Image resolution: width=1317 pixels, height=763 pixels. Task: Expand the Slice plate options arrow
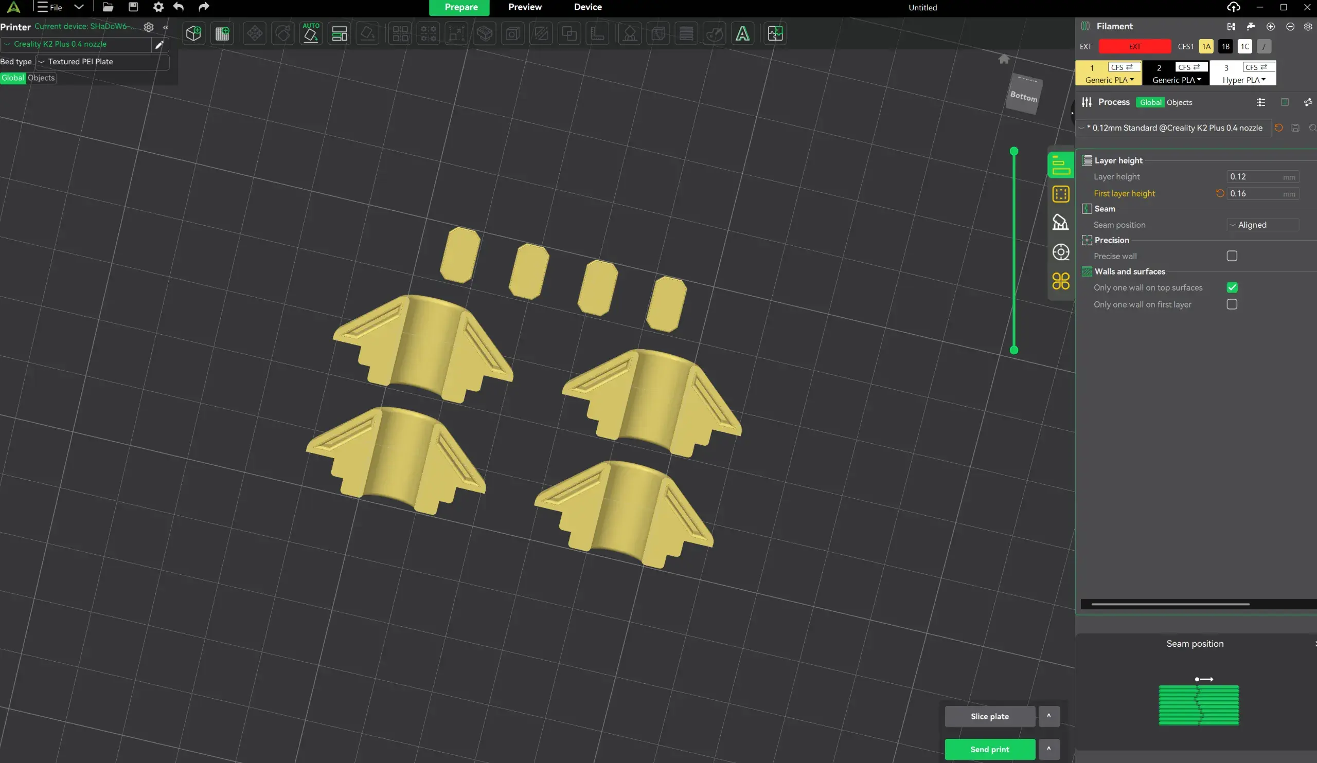click(x=1048, y=716)
